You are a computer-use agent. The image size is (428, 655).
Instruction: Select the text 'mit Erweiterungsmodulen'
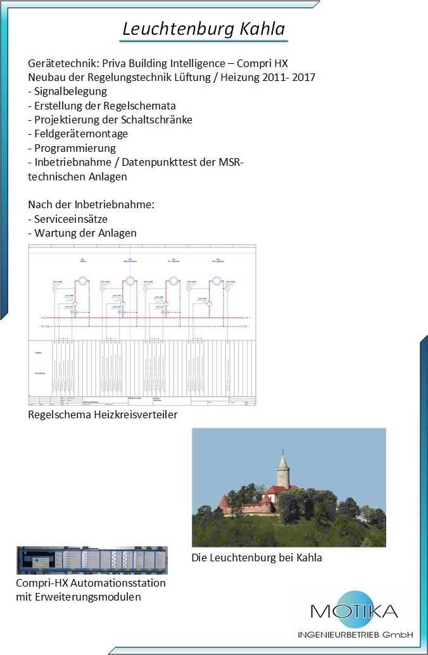tap(78, 597)
